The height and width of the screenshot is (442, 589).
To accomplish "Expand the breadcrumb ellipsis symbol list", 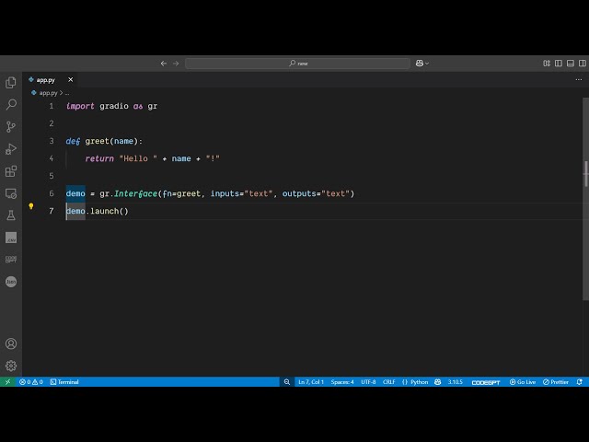I will (x=67, y=93).
